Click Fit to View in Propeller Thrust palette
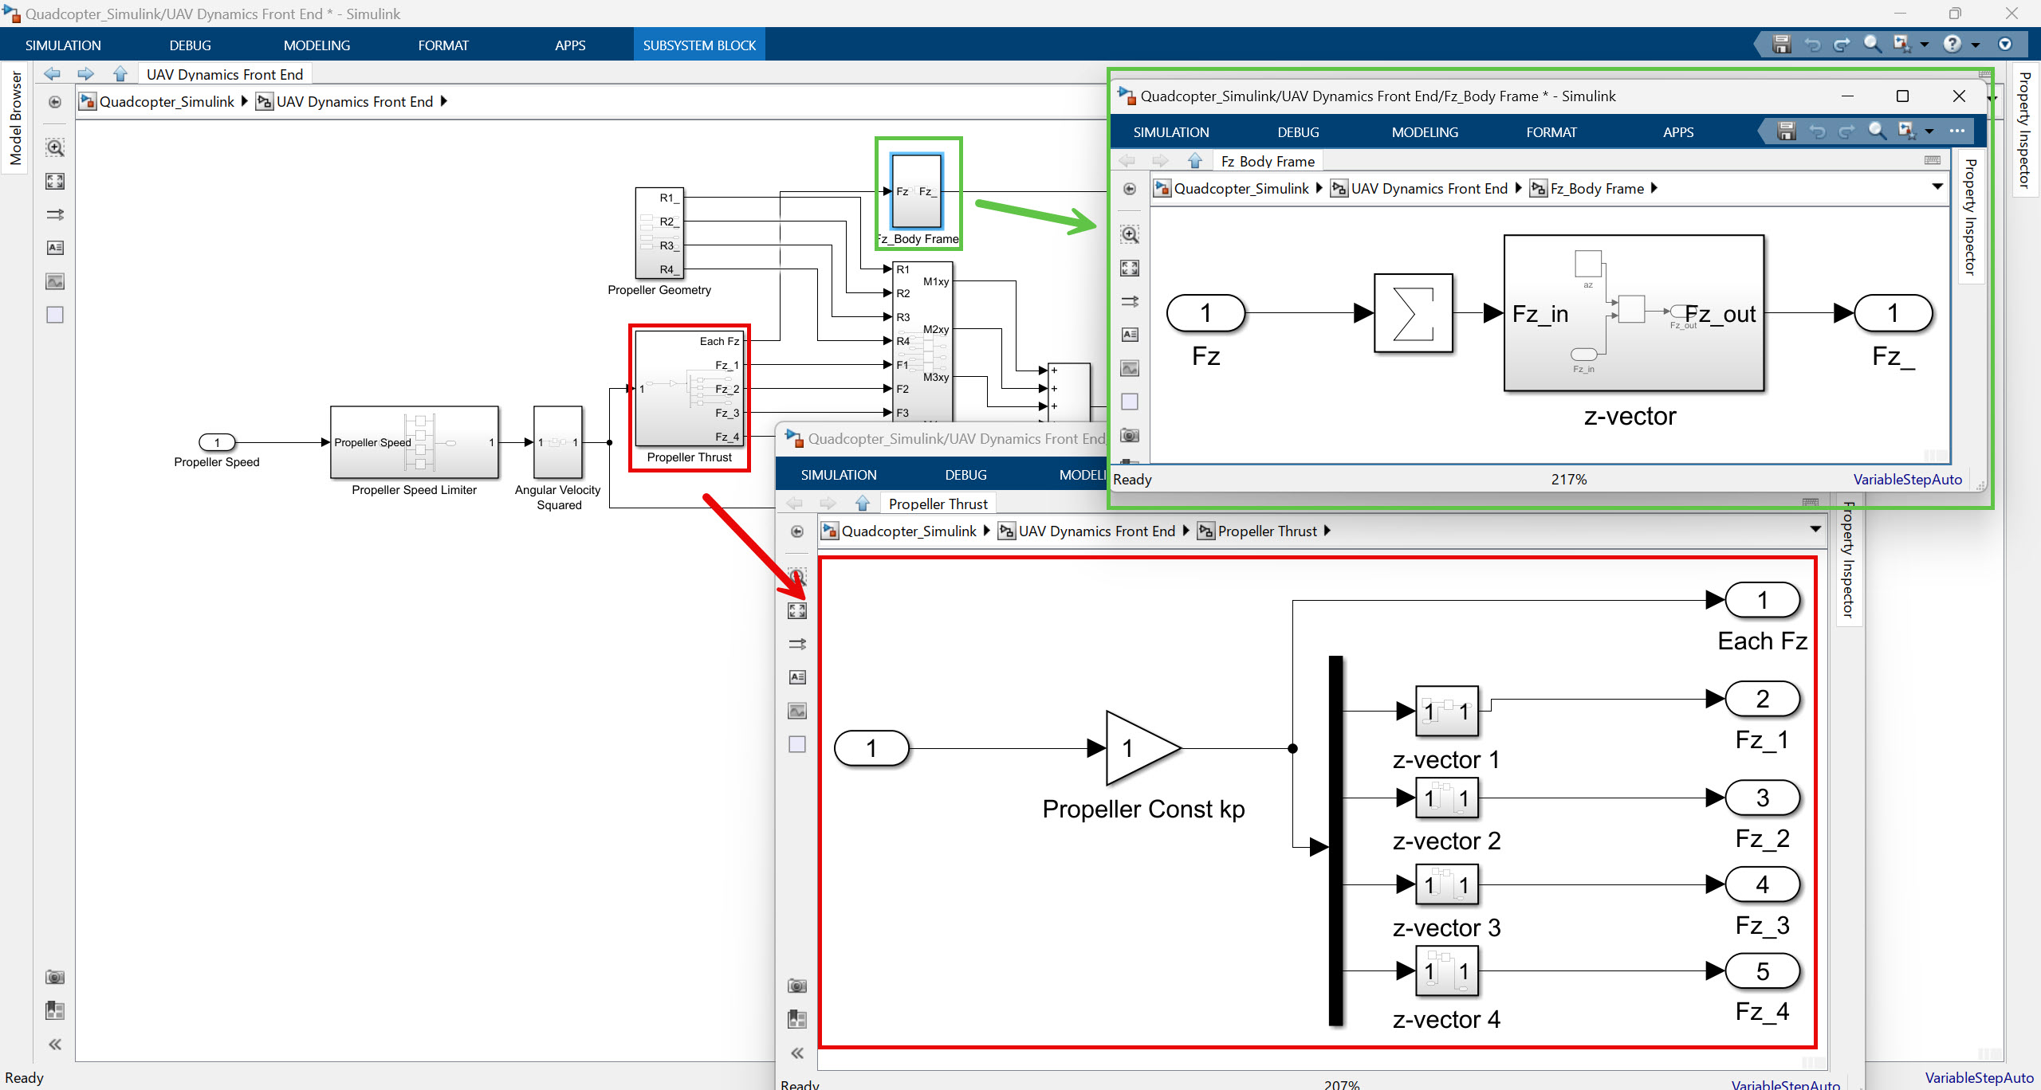 tap(797, 610)
